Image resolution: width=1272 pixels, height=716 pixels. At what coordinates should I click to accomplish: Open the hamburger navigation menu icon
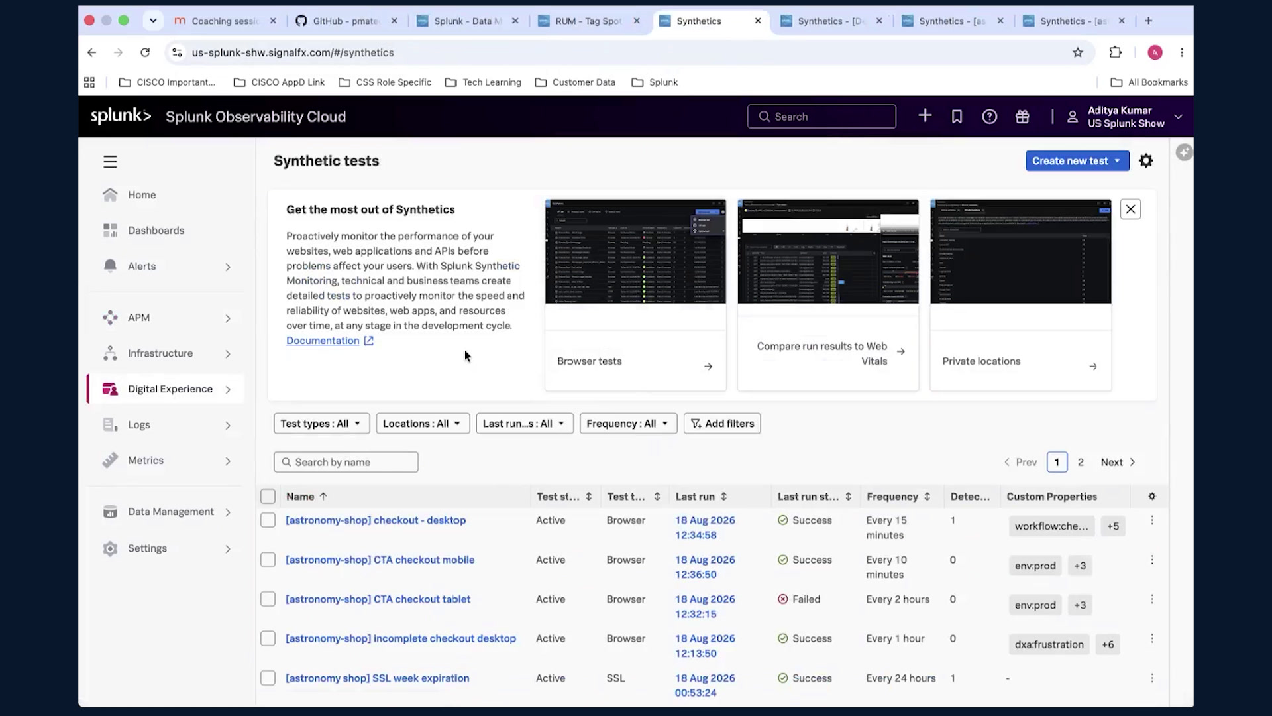click(110, 162)
